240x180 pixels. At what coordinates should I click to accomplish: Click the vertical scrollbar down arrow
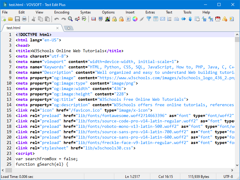[237, 165]
